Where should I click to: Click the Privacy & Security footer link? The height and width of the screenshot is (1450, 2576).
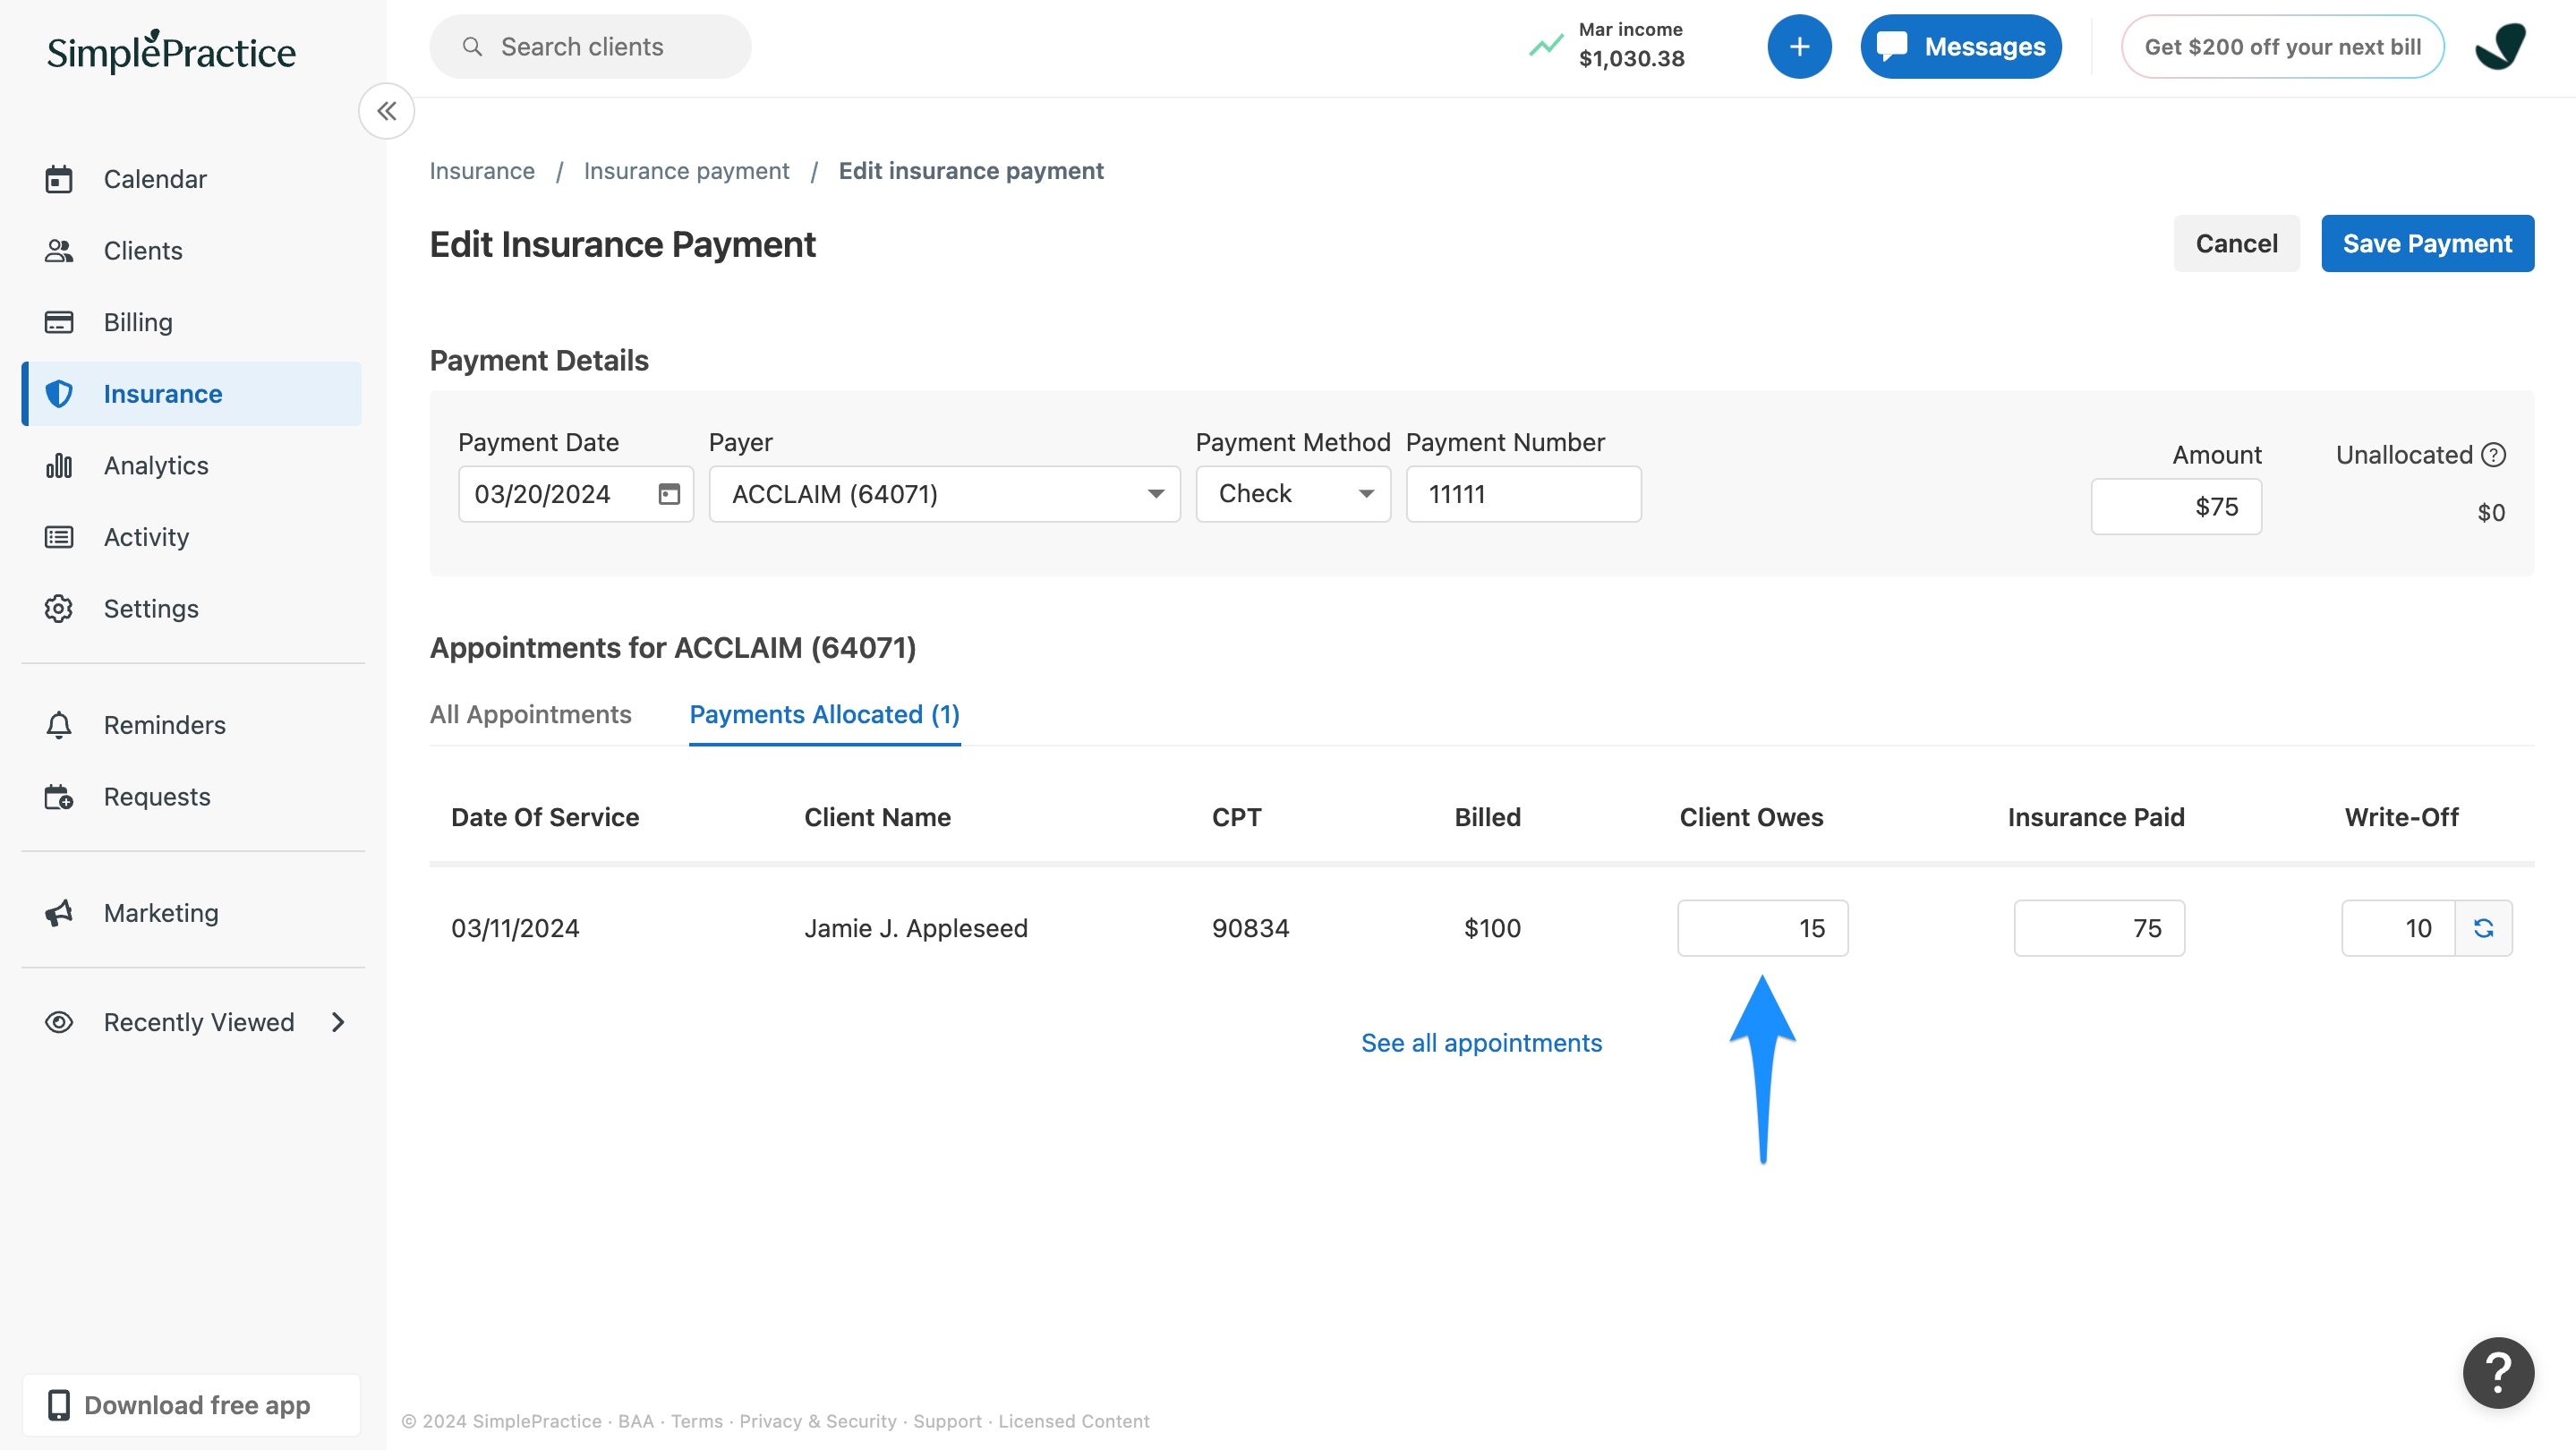tap(818, 1421)
